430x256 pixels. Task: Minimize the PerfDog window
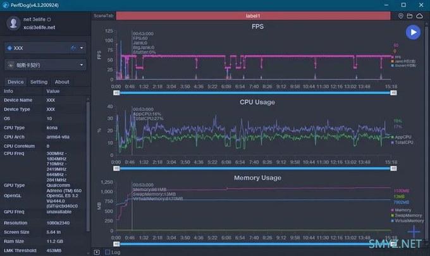point(386,5)
